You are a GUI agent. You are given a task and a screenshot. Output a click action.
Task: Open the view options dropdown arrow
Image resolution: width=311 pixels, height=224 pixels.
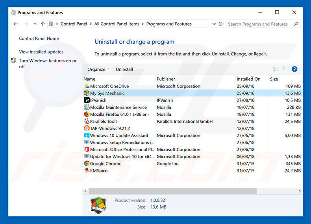click(x=283, y=69)
